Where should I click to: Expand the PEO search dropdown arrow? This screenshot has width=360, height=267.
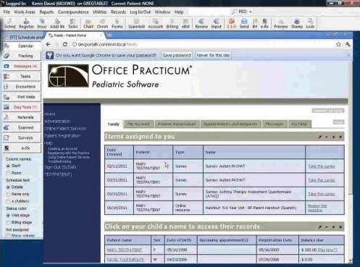click(251, 12)
